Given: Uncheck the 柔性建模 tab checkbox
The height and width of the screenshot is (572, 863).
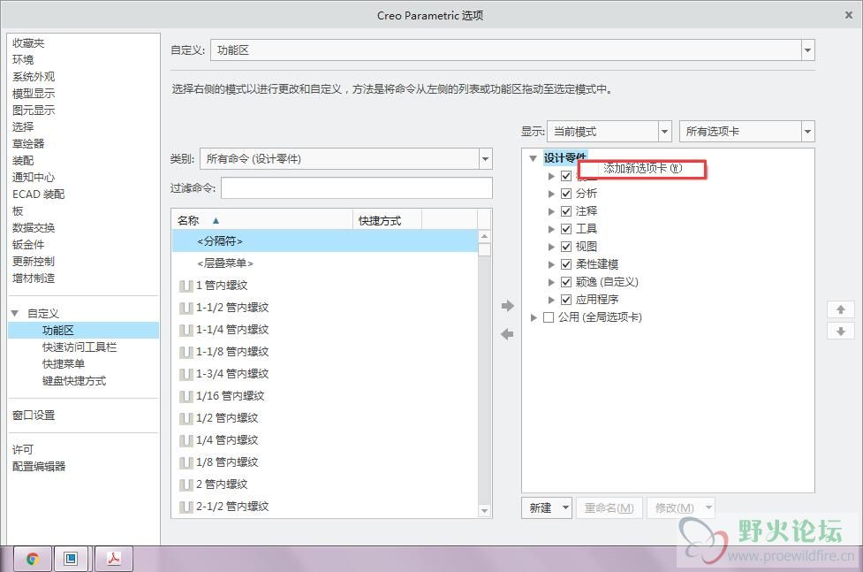Looking at the screenshot, I should 566,264.
